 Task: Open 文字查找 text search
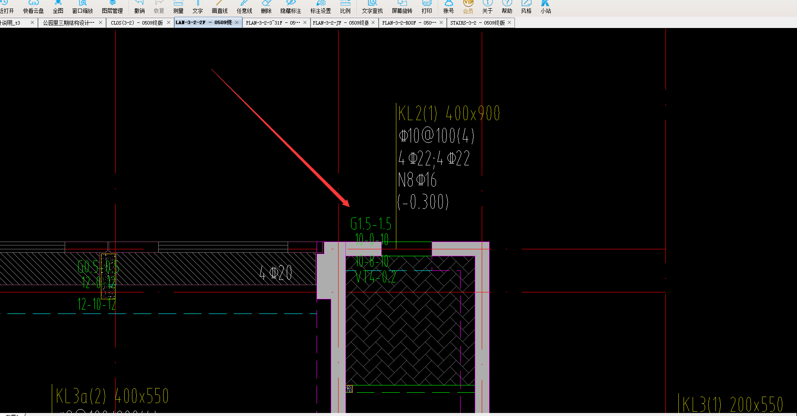pyautogui.click(x=372, y=7)
